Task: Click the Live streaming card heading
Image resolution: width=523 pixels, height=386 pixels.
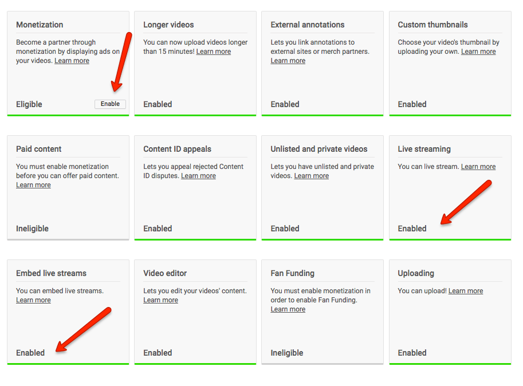Action: [424, 149]
